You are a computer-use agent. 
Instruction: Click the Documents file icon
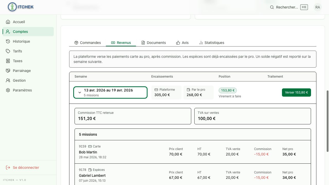coord(143,43)
